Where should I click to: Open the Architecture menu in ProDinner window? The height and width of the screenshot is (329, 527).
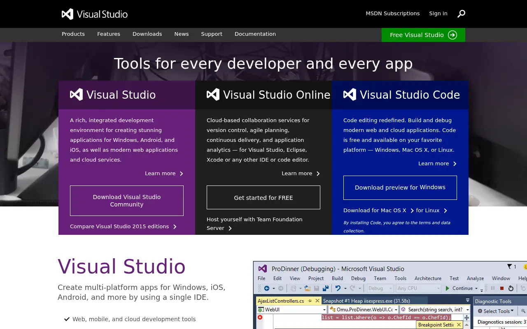[428, 278]
